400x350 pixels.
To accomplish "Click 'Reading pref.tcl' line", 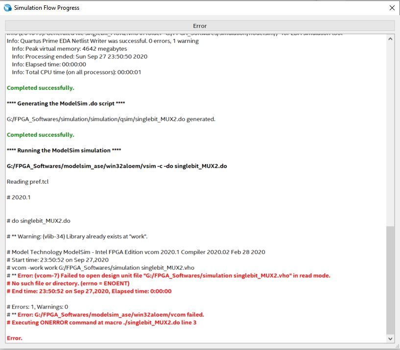I will 27,182.
